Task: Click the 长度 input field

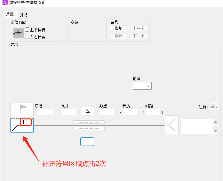Action: click(130, 112)
